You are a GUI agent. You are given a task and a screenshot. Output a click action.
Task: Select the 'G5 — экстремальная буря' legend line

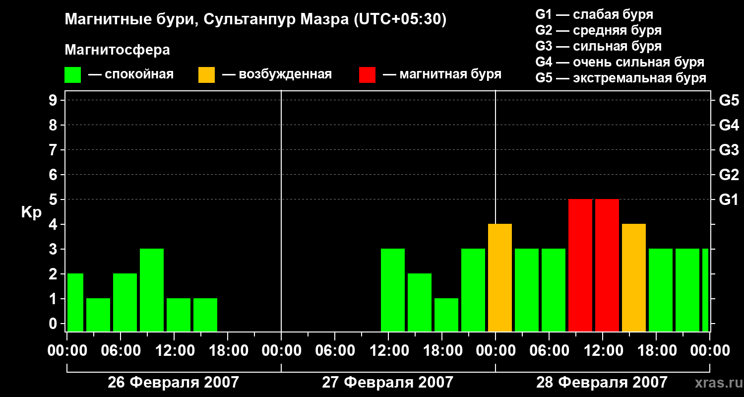click(621, 78)
